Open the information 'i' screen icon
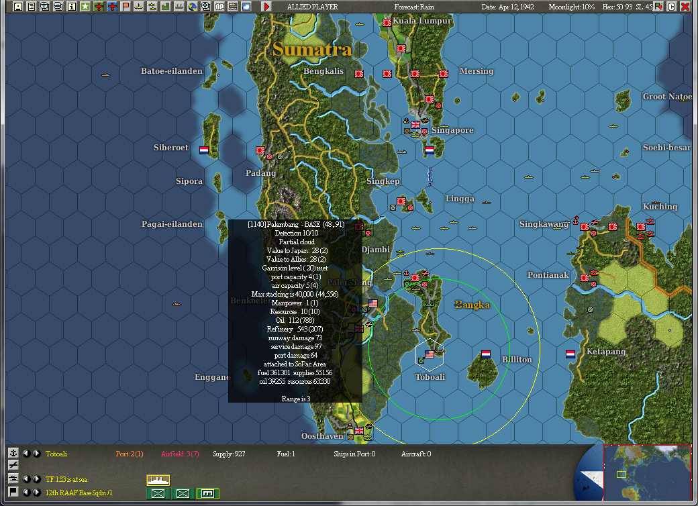698x506 pixels. (71, 6)
